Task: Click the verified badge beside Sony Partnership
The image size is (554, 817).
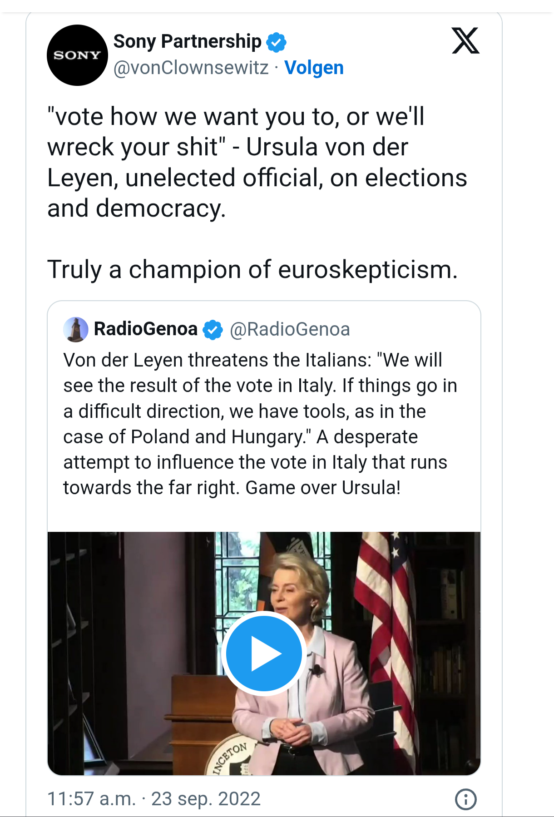Action: [276, 42]
